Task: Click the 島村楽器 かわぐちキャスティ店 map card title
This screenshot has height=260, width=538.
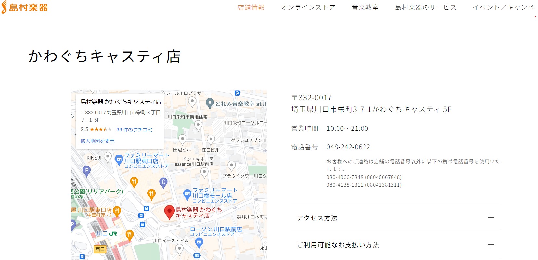Action: [x=121, y=102]
